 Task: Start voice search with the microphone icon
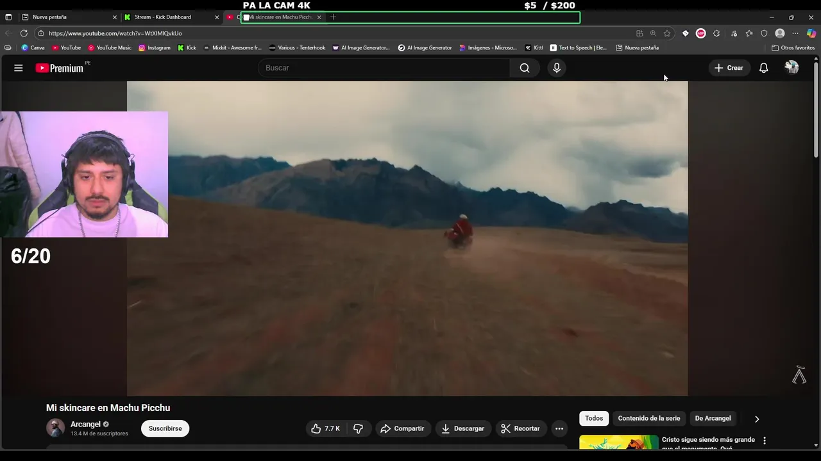[557, 68]
